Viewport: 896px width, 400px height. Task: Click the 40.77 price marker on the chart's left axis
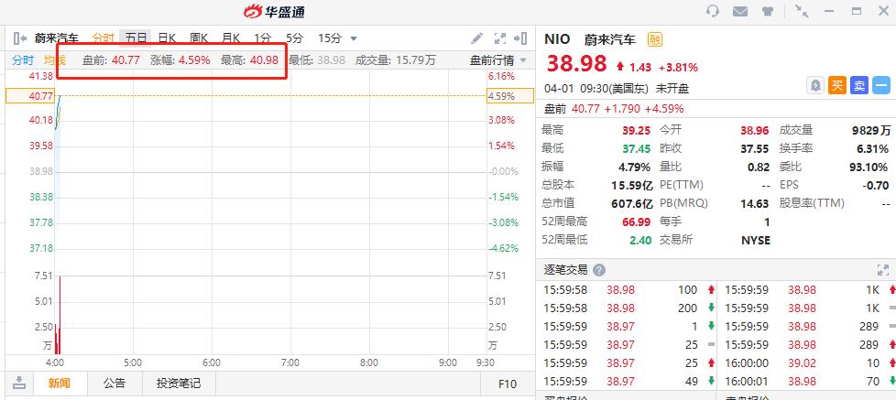click(29, 96)
